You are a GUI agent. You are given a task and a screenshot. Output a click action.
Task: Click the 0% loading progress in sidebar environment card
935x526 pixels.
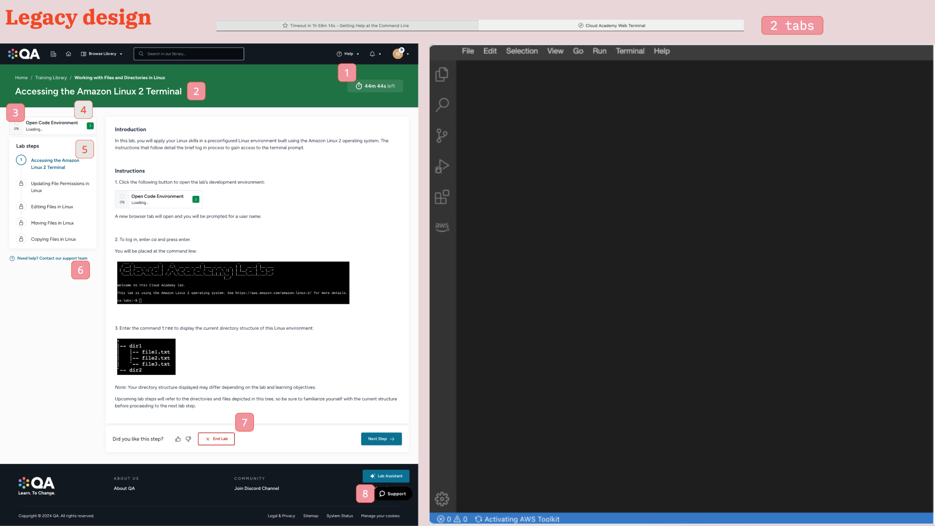click(16, 126)
